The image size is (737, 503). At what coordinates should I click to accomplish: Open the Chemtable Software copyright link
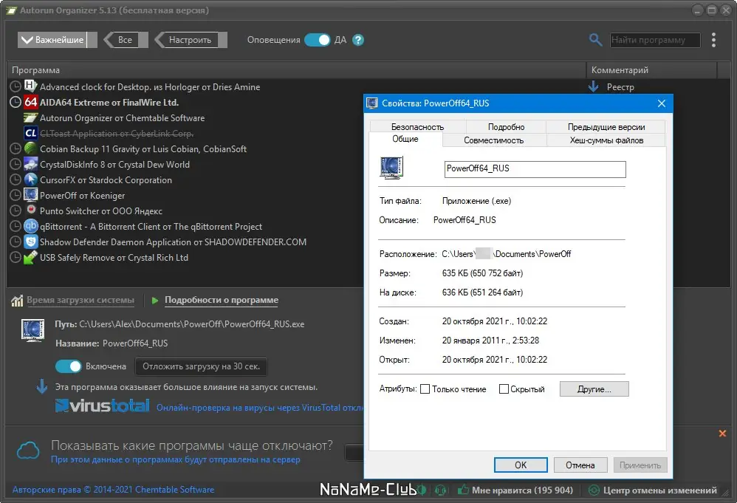(x=113, y=490)
